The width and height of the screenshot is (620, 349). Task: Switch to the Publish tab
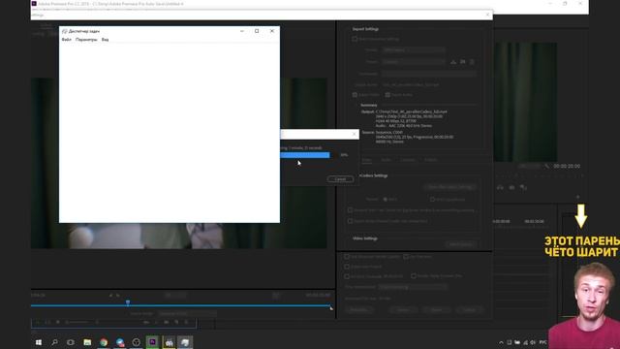tap(430, 160)
